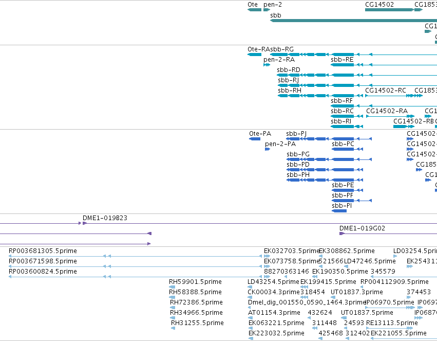The height and width of the screenshot is (341, 437).
Task: Select the sbb-RF transcript label
Action: pyautogui.click(x=341, y=101)
